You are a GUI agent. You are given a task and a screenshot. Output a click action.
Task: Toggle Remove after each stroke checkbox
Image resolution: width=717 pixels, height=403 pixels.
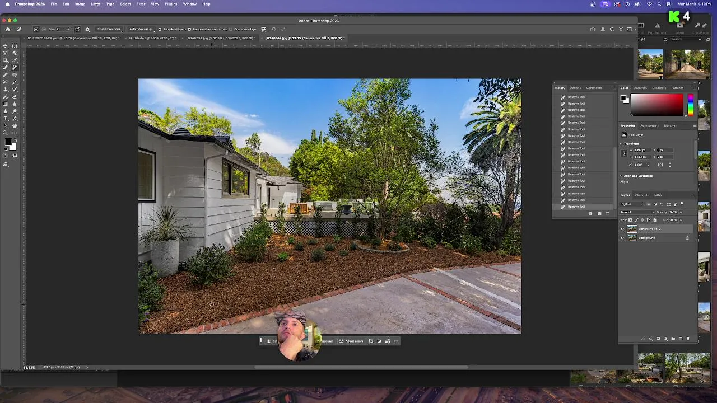point(189,29)
